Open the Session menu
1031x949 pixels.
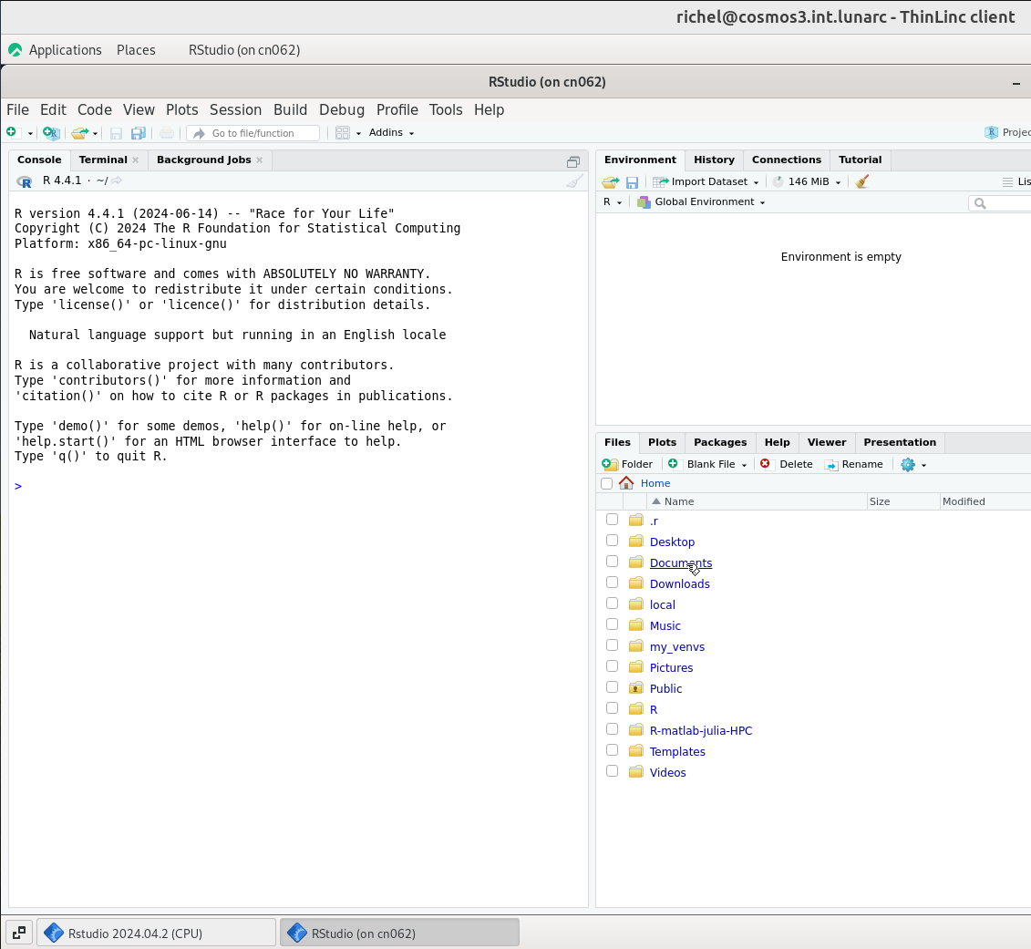pyautogui.click(x=235, y=109)
